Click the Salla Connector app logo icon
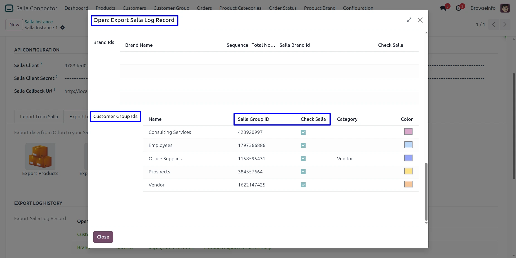The image size is (516, 258). tap(9, 8)
